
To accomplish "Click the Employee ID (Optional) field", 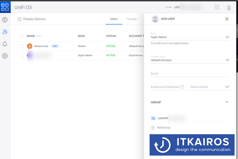I will [169, 87].
